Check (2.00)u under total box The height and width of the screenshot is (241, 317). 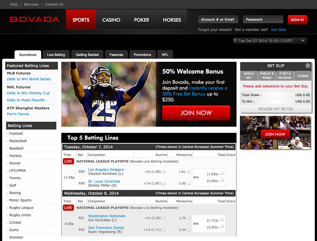(222, 180)
